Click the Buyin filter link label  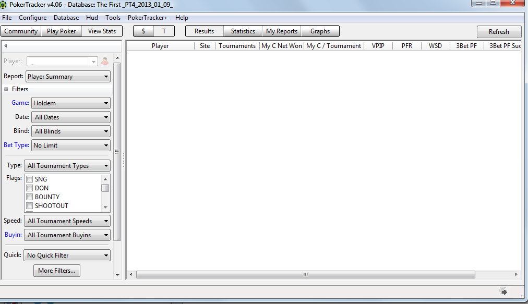click(13, 235)
